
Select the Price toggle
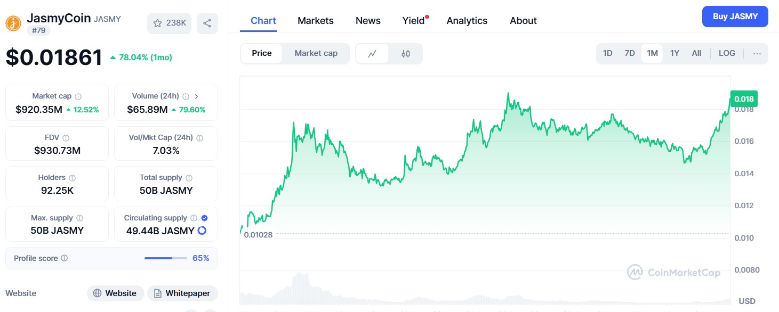(261, 53)
